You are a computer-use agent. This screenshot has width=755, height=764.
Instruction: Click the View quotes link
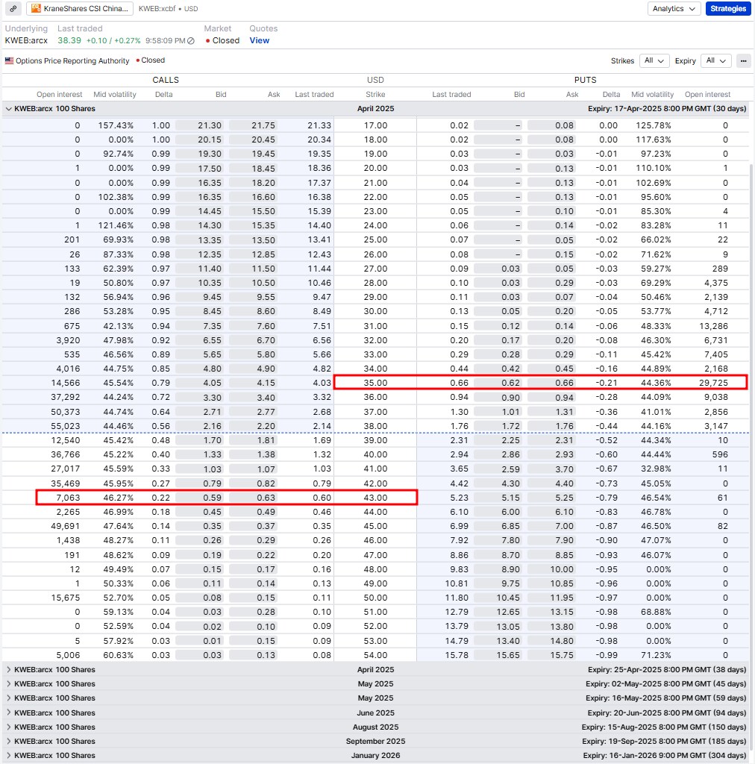point(259,41)
